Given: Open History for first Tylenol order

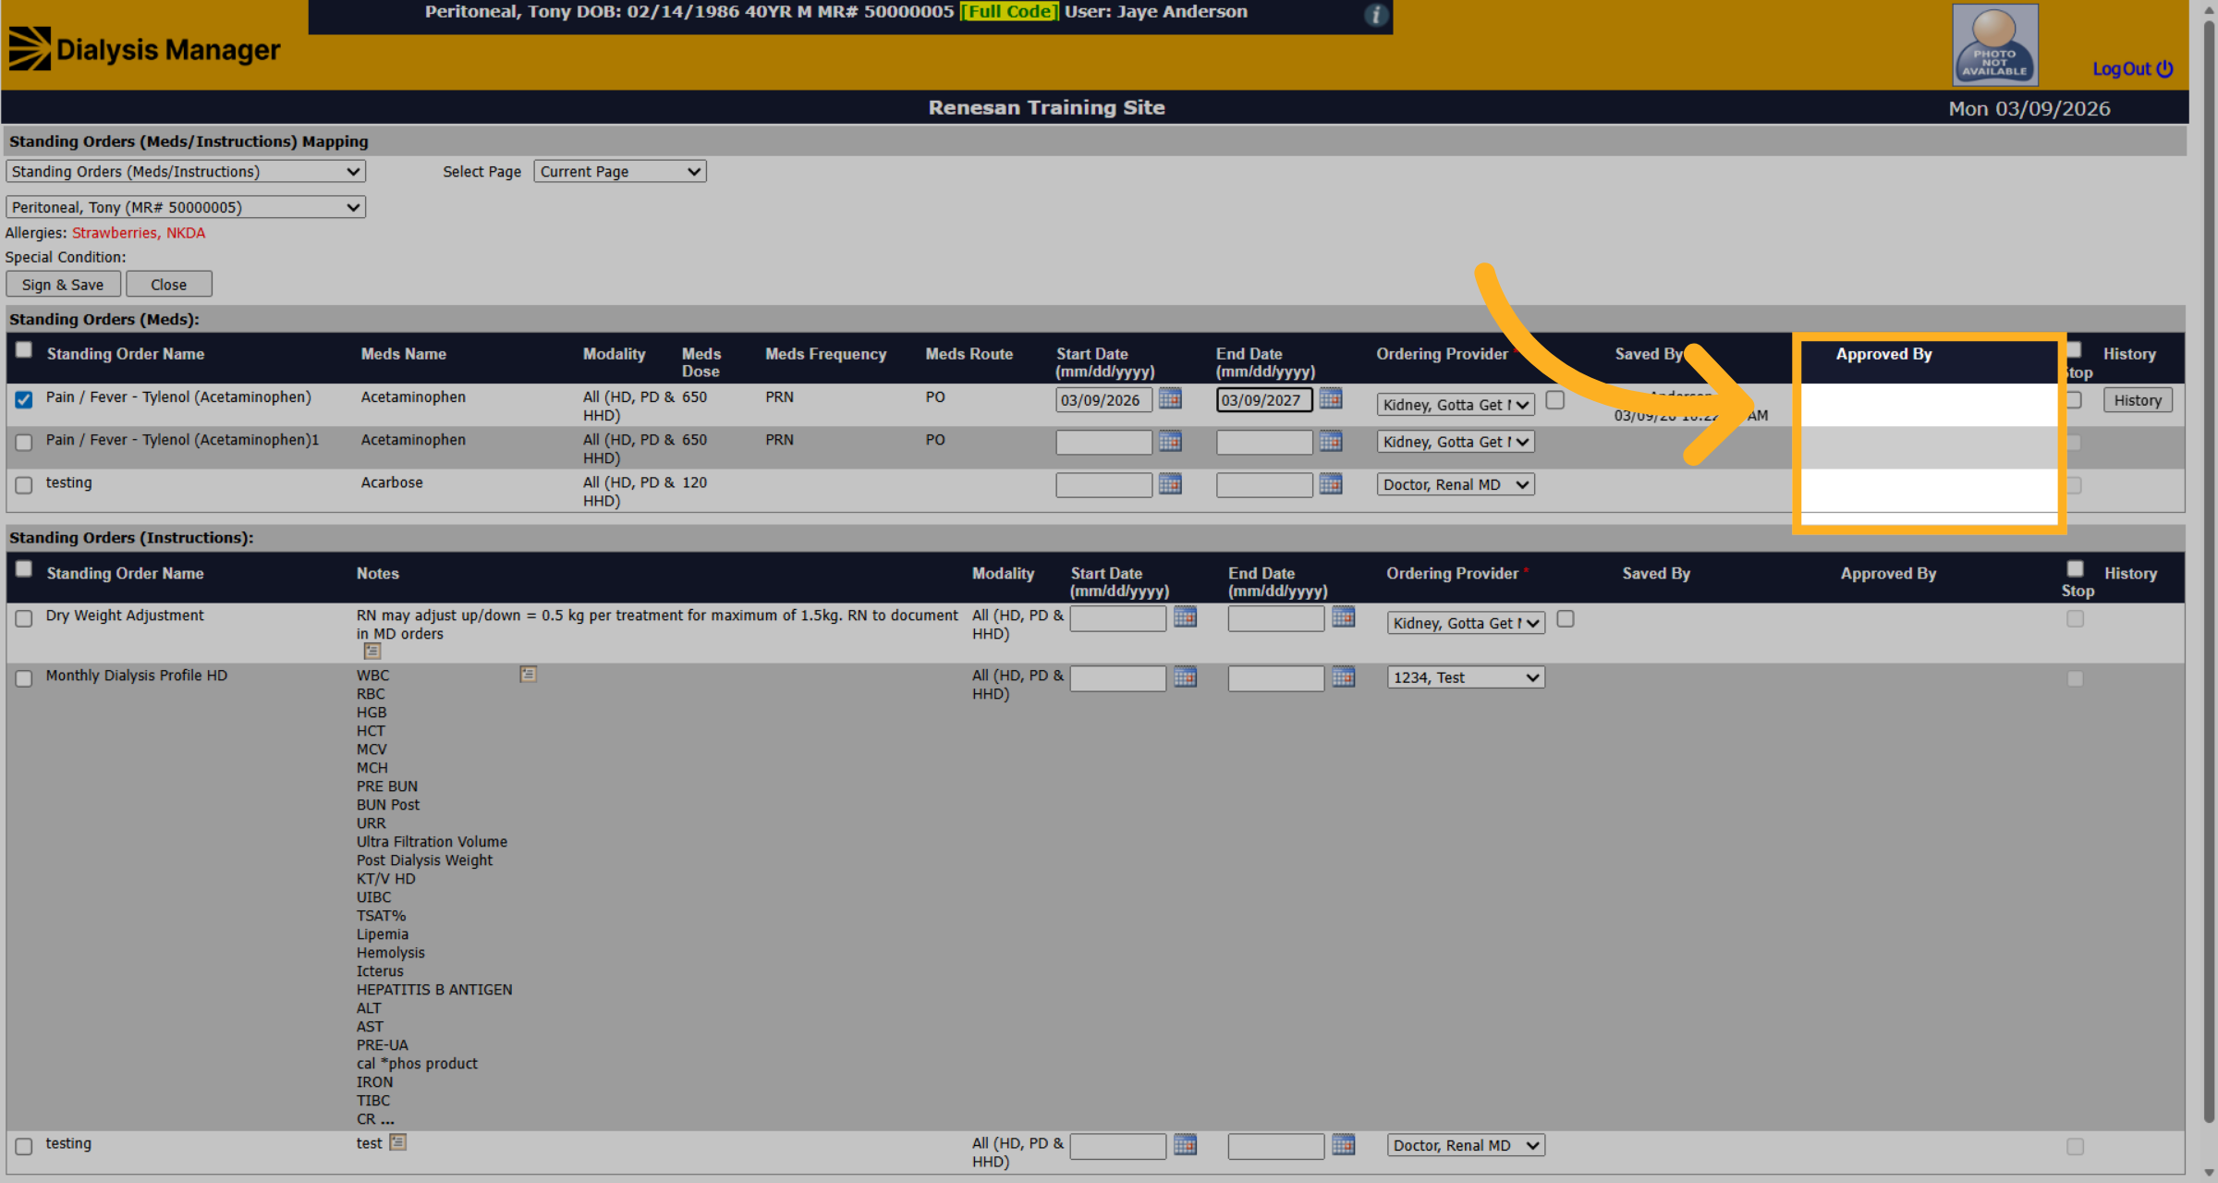Looking at the screenshot, I should pyautogui.click(x=2138, y=400).
